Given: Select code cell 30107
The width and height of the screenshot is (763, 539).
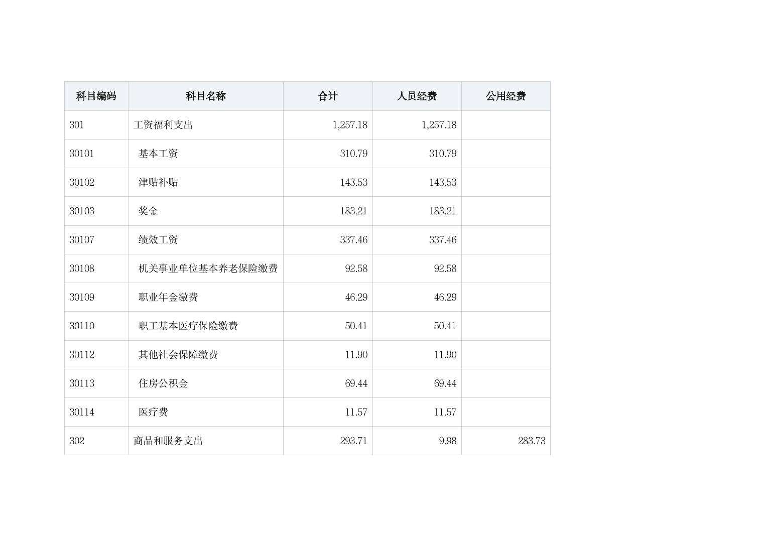Looking at the screenshot, I should click(x=82, y=240).
